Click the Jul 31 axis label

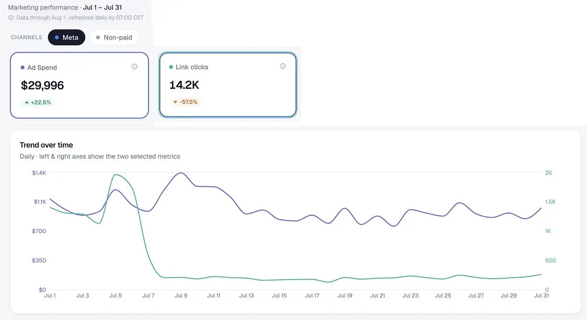[x=541, y=296]
